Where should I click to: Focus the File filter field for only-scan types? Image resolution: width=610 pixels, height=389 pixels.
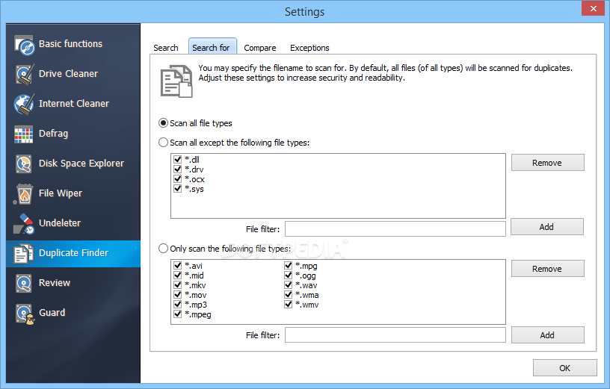(x=395, y=335)
